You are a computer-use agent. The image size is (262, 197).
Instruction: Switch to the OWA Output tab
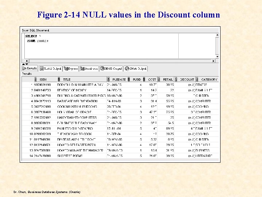point(135,69)
